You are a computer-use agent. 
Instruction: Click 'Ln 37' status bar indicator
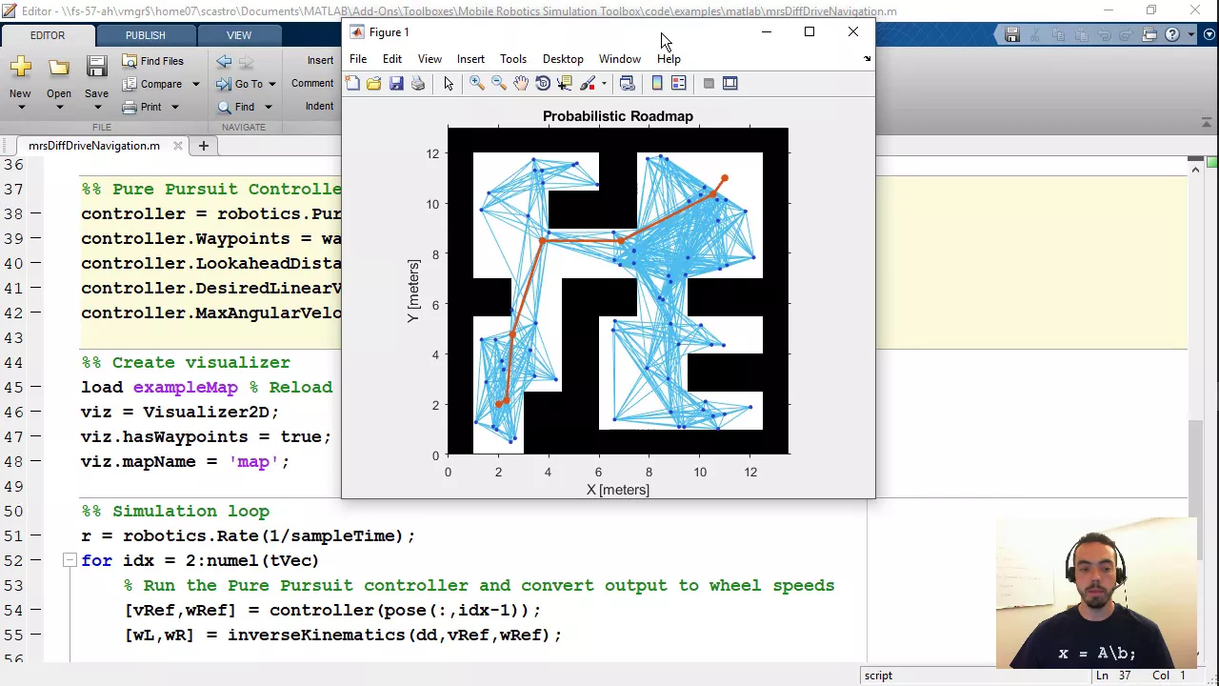pyautogui.click(x=1114, y=676)
